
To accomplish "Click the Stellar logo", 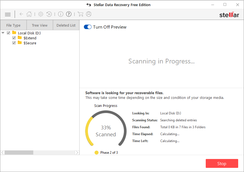I will (x=229, y=15).
